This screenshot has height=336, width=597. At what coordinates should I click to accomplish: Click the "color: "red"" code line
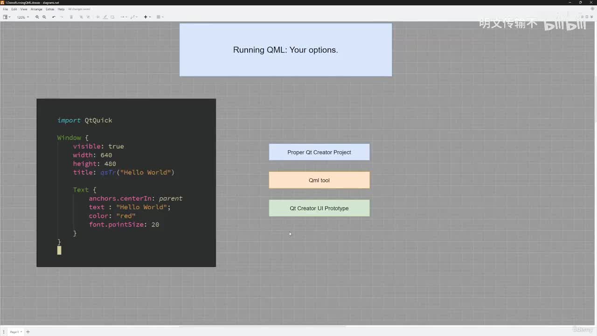click(x=112, y=216)
